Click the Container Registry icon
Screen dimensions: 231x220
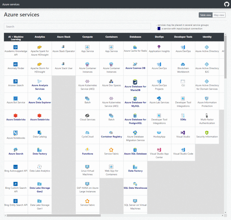pos(111,133)
